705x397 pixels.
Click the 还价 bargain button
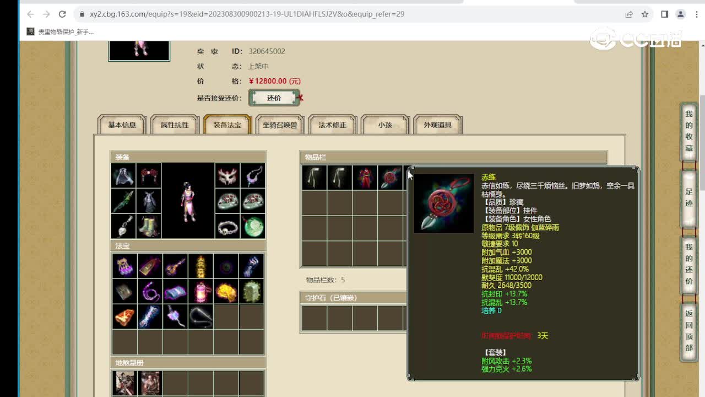(x=274, y=98)
